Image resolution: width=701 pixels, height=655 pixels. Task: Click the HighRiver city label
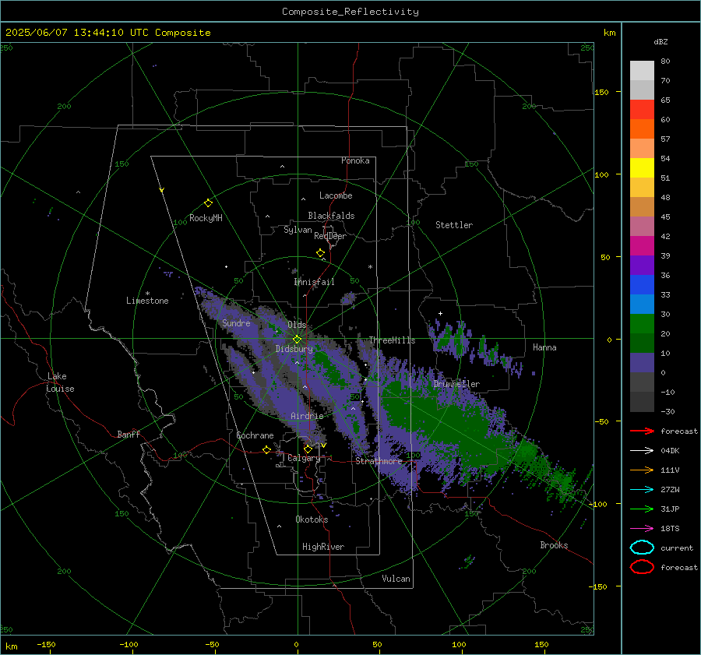[322, 547]
